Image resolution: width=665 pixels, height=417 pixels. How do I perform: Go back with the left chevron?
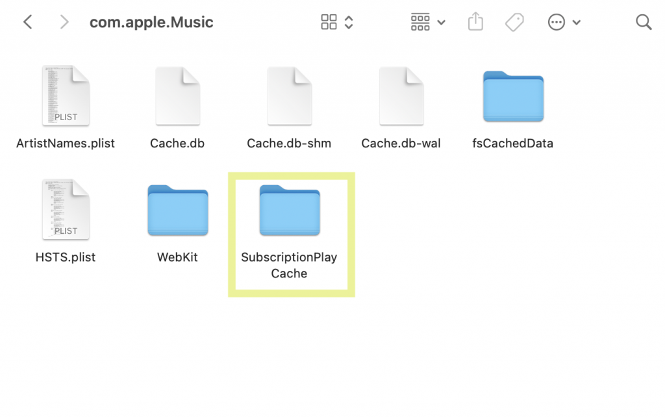[28, 22]
